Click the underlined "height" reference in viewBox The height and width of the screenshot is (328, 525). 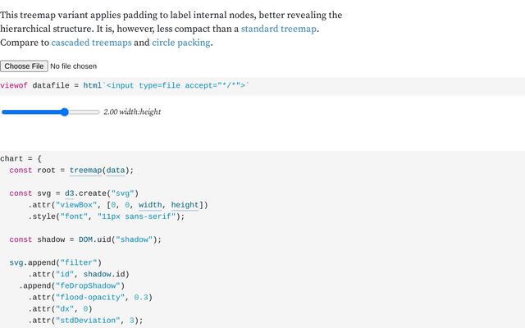(x=185, y=205)
